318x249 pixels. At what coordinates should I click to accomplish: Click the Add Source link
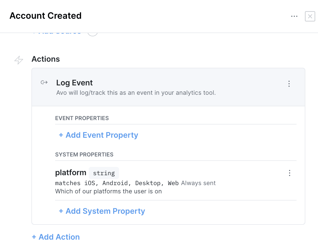(x=56, y=31)
